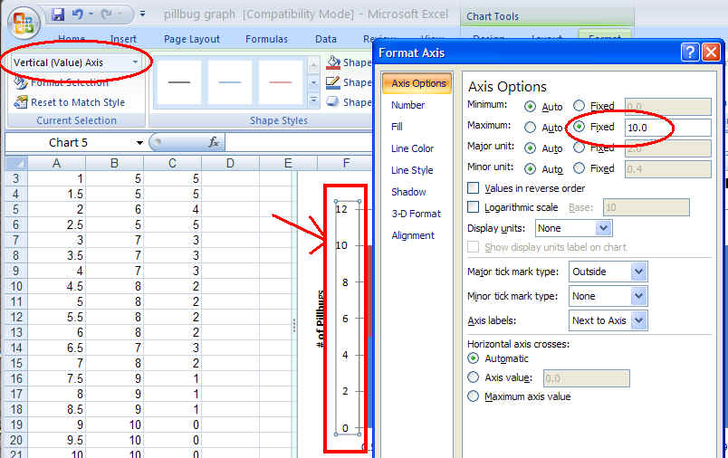Click the Office button logo

(24, 24)
